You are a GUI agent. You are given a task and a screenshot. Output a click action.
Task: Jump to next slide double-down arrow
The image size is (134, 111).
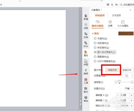(80, 104)
